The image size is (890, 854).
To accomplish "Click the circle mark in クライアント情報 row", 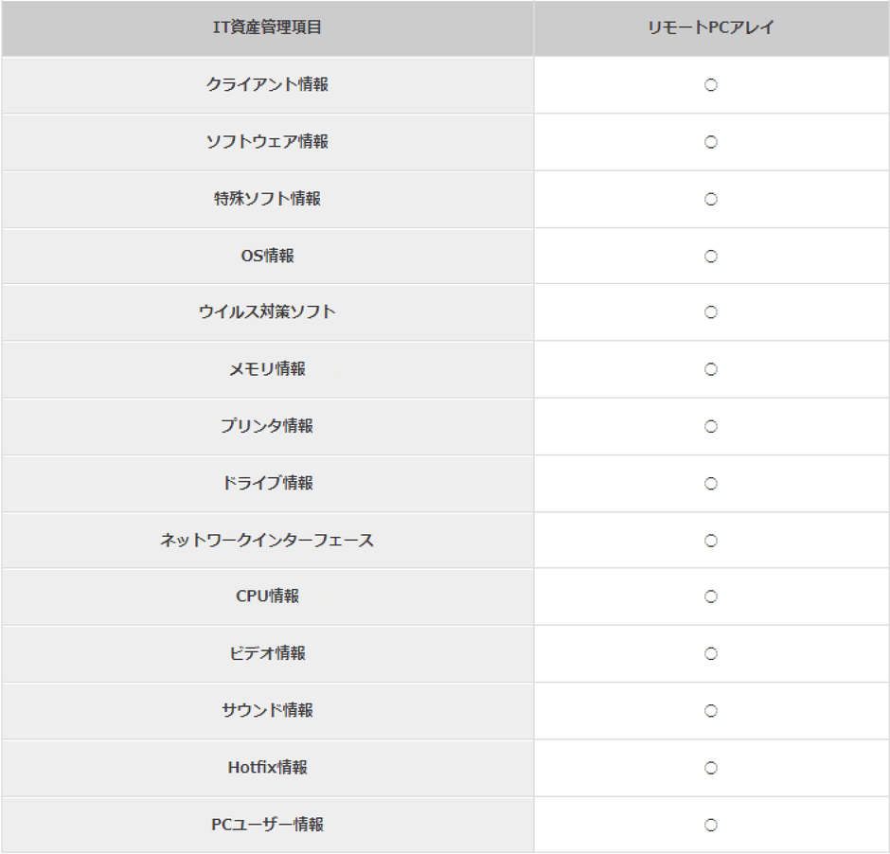I will click(711, 85).
